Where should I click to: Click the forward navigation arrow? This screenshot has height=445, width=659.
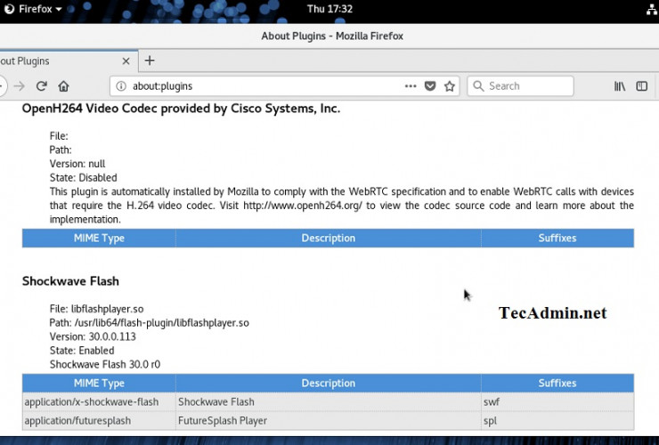click(x=20, y=86)
